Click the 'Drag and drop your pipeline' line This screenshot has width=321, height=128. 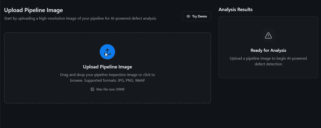click(107, 75)
